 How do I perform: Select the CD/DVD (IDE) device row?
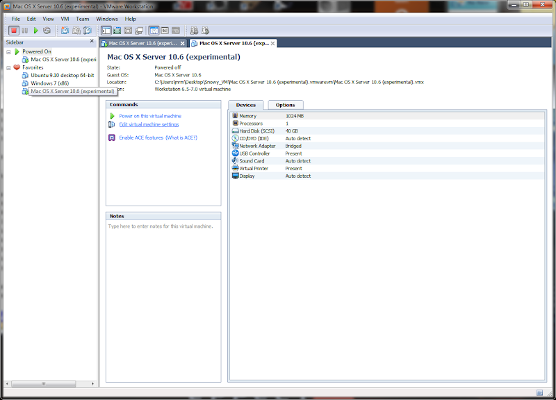point(388,138)
